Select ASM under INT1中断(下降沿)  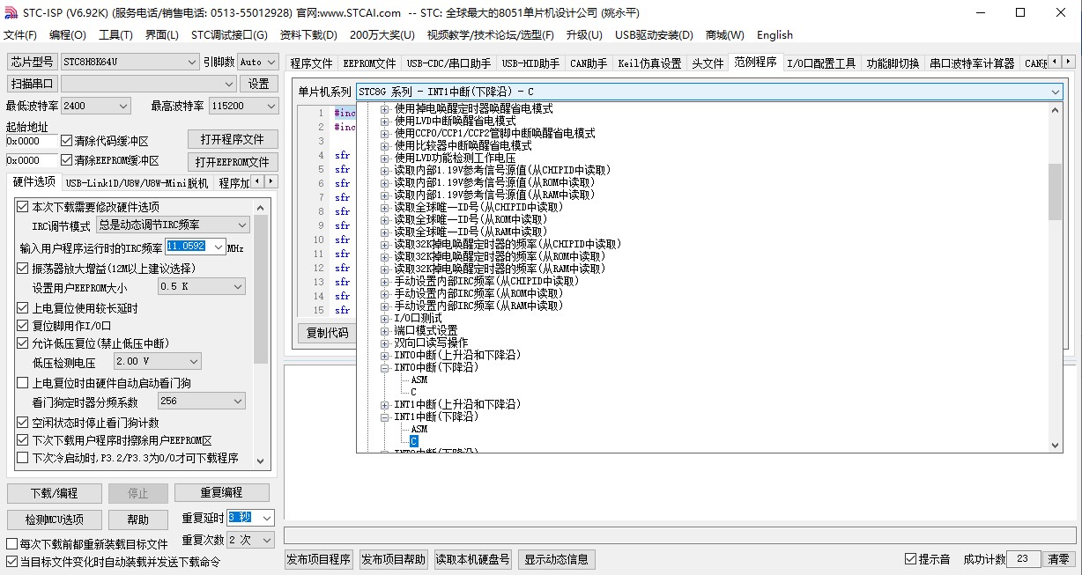(x=419, y=429)
